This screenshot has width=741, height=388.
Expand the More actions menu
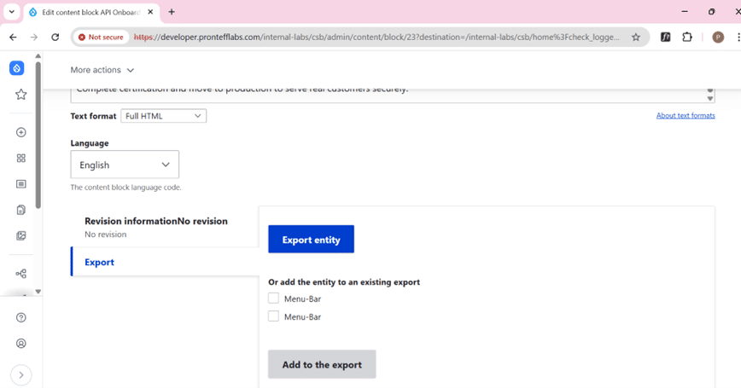coord(102,70)
